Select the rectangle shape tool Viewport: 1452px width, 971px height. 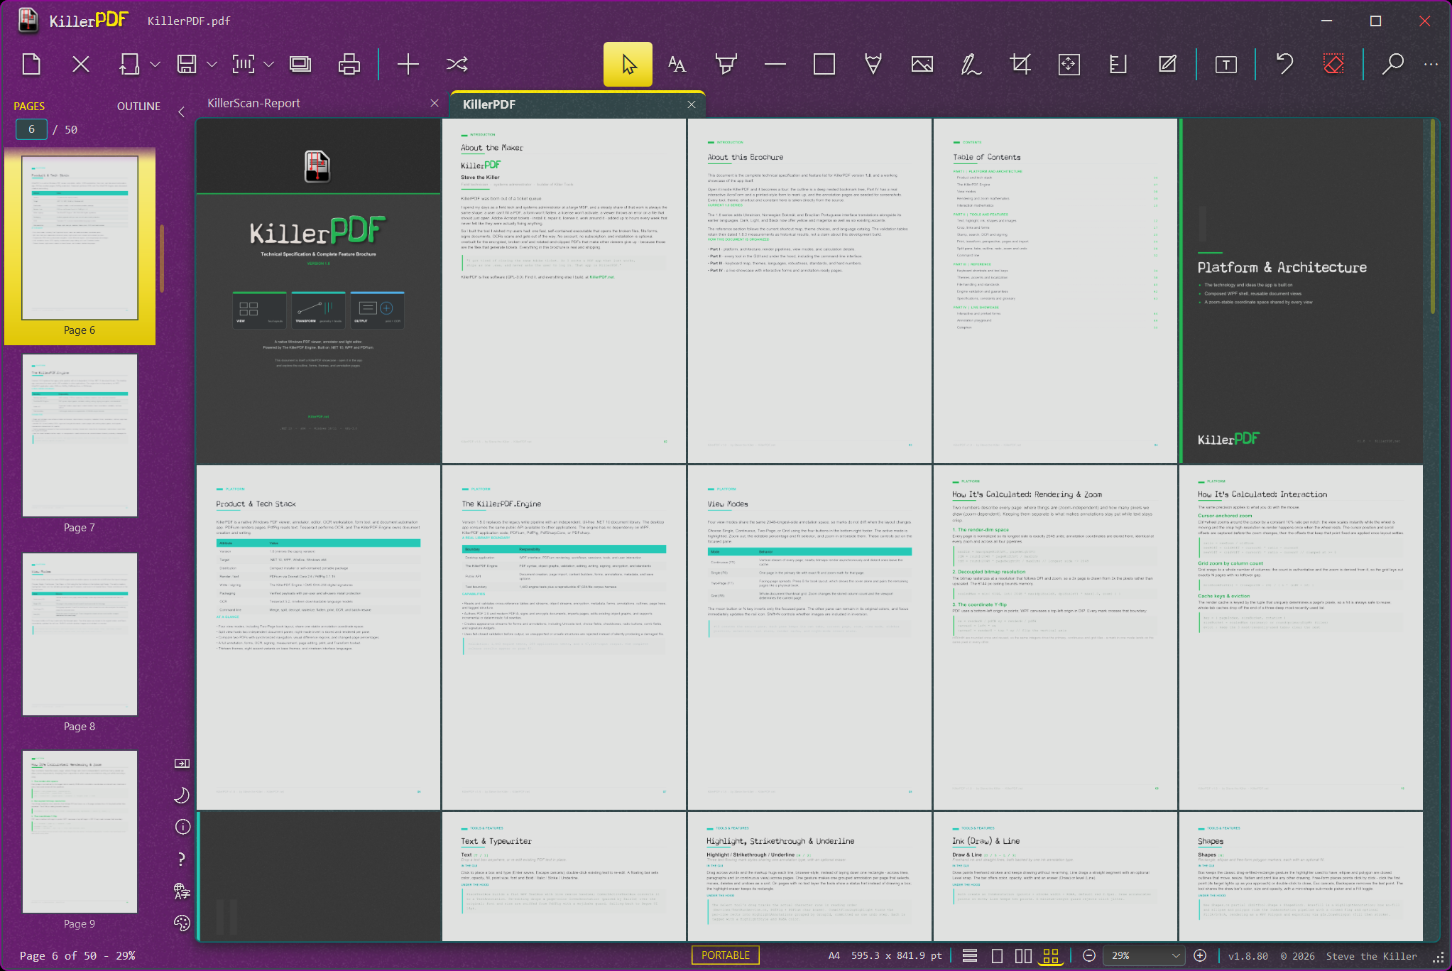(x=824, y=65)
